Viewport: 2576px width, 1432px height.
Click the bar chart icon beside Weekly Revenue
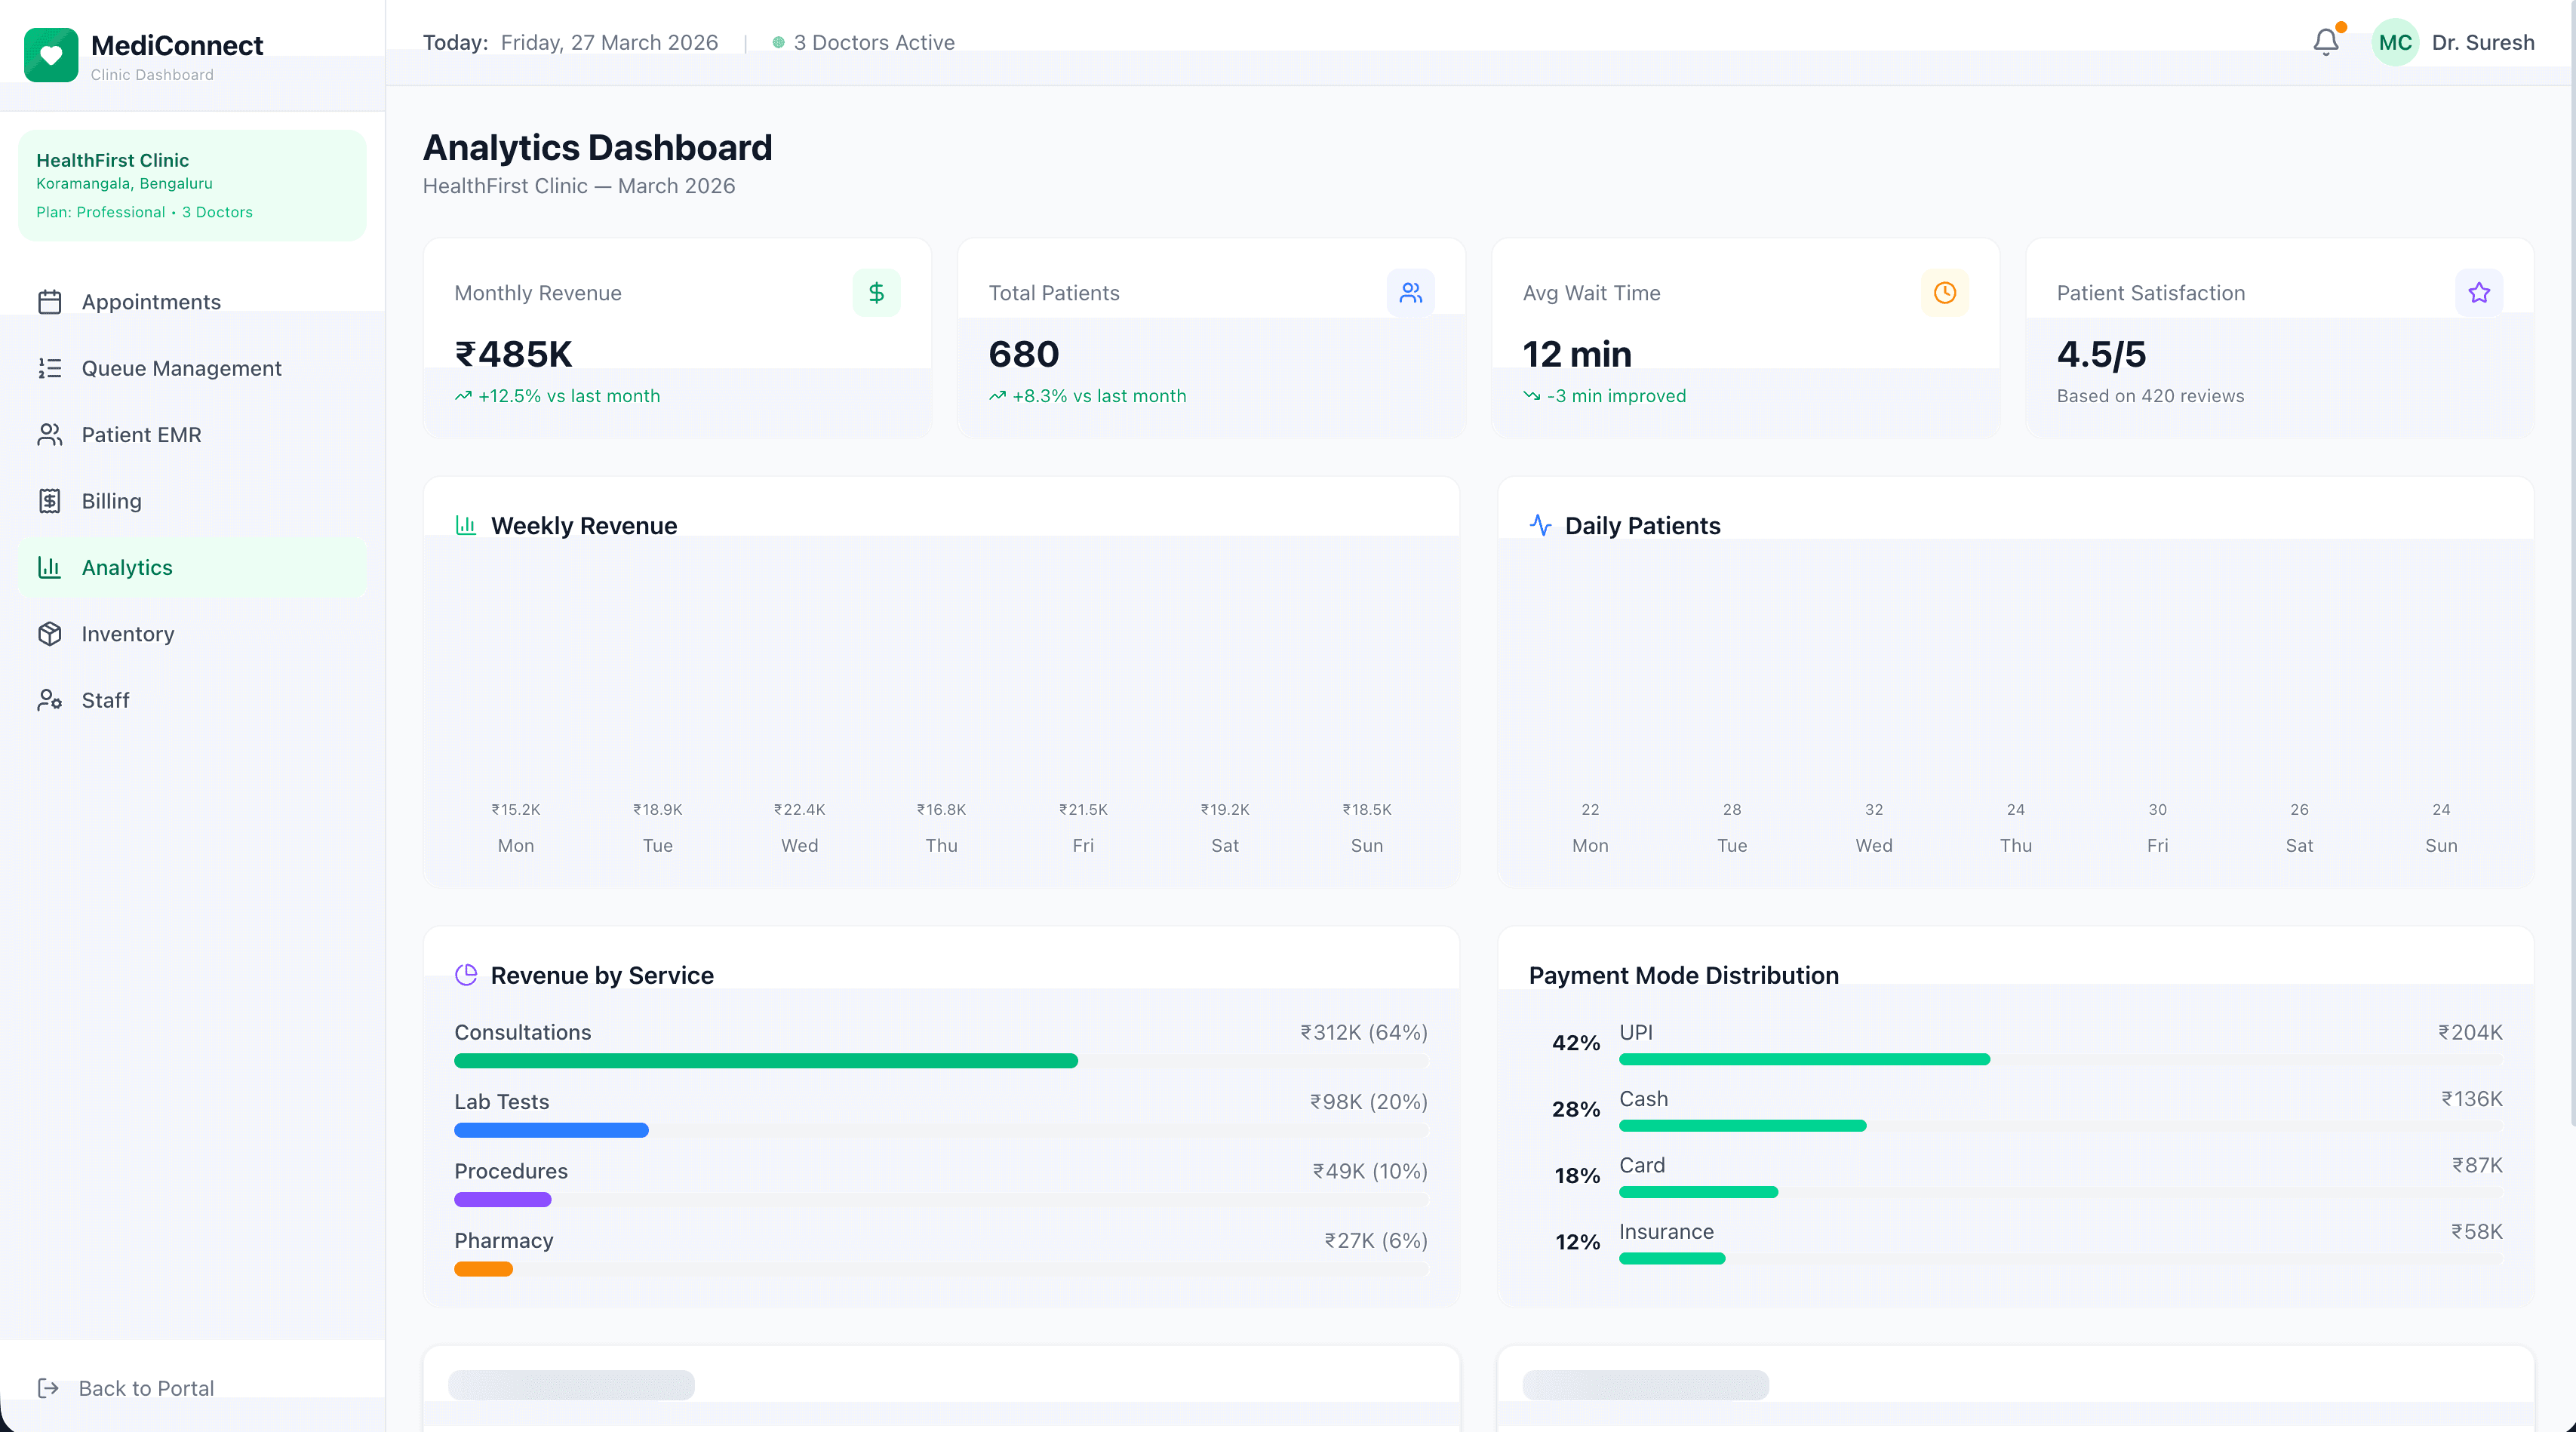(466, 524)
